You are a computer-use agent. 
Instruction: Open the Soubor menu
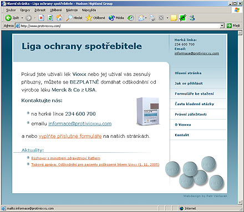tap(11, 10)
